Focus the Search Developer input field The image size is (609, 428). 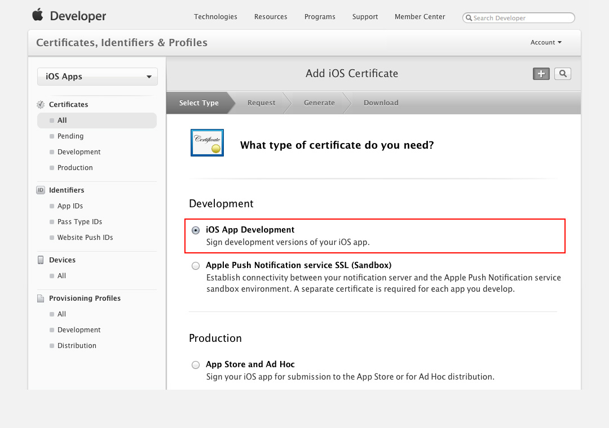click(519, 18)
